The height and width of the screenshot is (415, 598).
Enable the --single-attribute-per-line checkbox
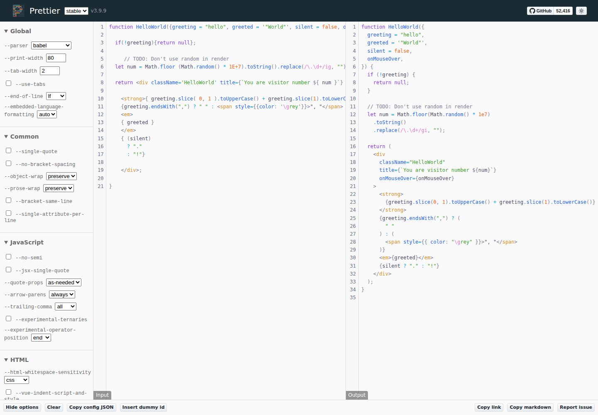coord(8,213)
